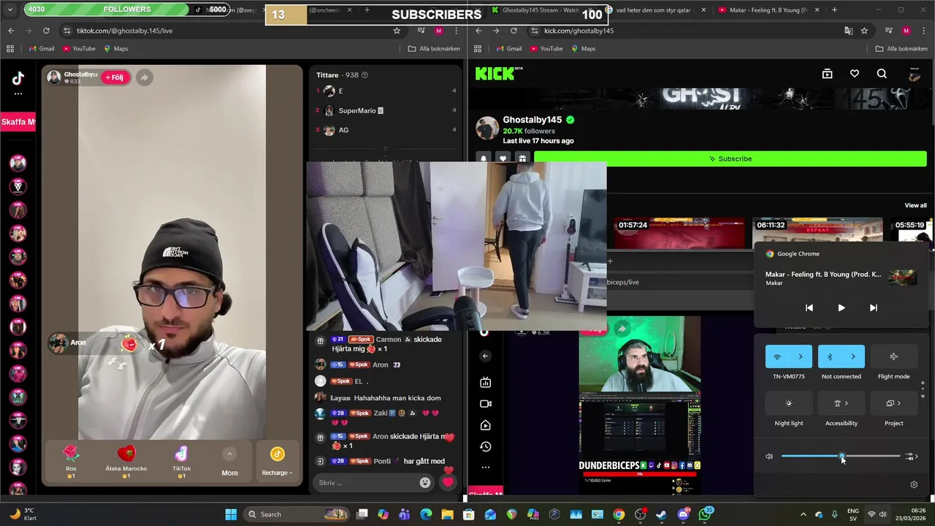This screenshot has width=935, height=526.
Task: Open Kick search magnifier icon
Action: point(882,74)
